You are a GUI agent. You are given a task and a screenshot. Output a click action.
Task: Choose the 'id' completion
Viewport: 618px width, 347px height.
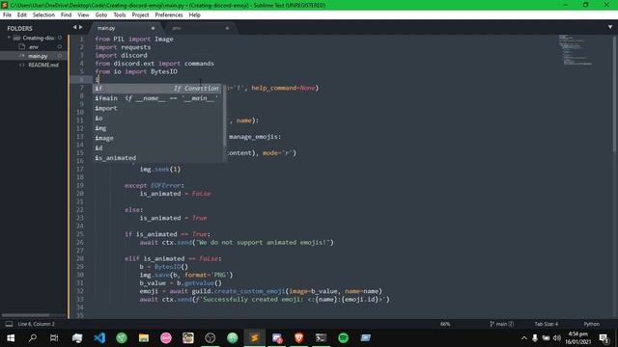tap(156, 147)
